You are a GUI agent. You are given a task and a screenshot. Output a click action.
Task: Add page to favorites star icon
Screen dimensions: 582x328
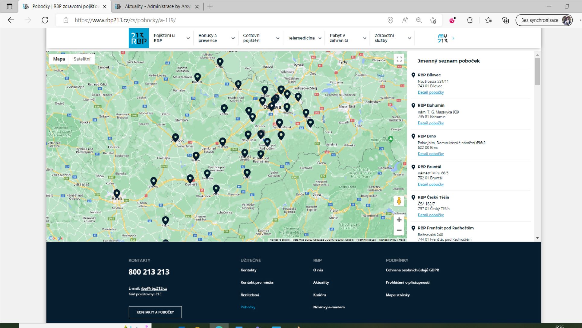click(x=433, y=20)
